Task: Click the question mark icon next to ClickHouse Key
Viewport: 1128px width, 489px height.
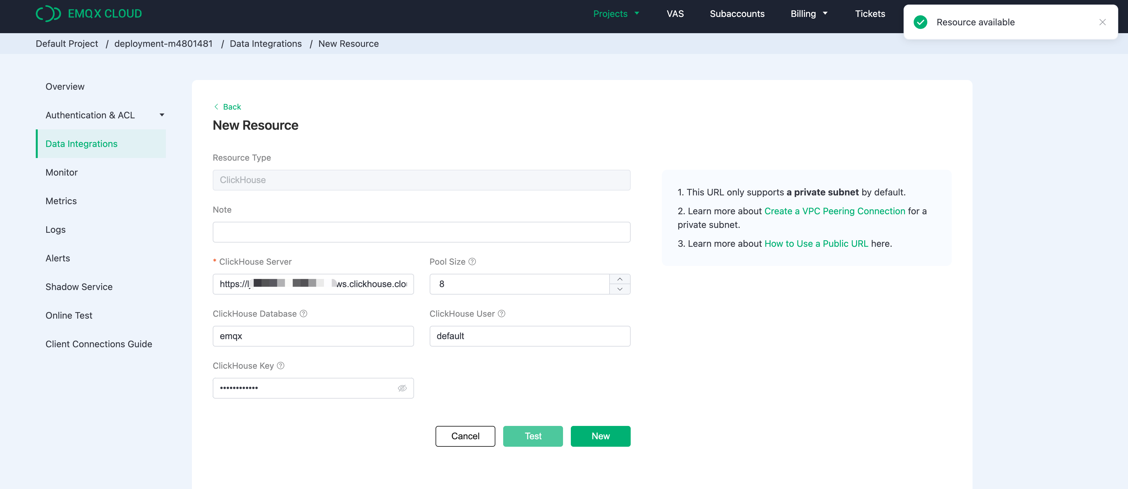Action: point(281,365)
